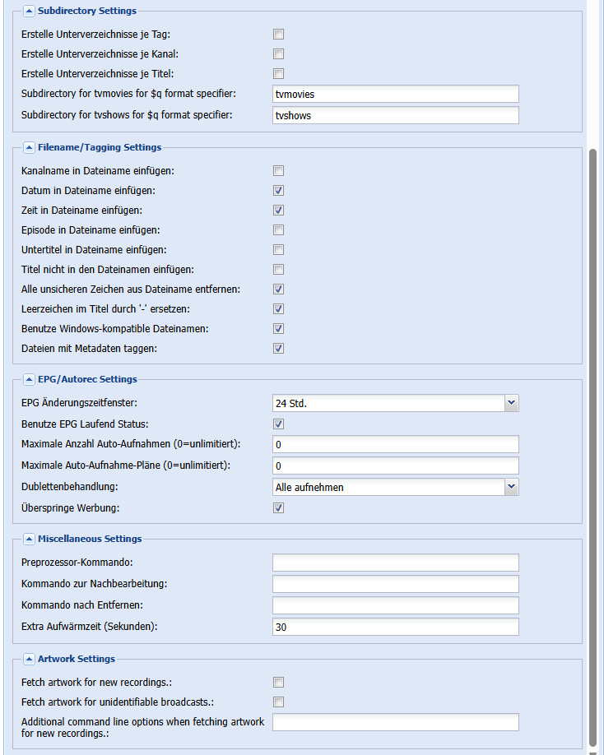
Task: Tick 'Kanalname in Dateiname einfügen' checkbox
Action: (278, 171)
